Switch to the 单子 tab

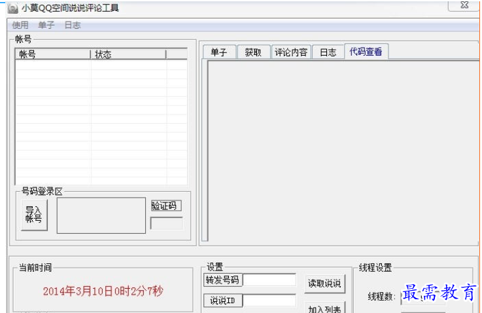coord(219,52)
